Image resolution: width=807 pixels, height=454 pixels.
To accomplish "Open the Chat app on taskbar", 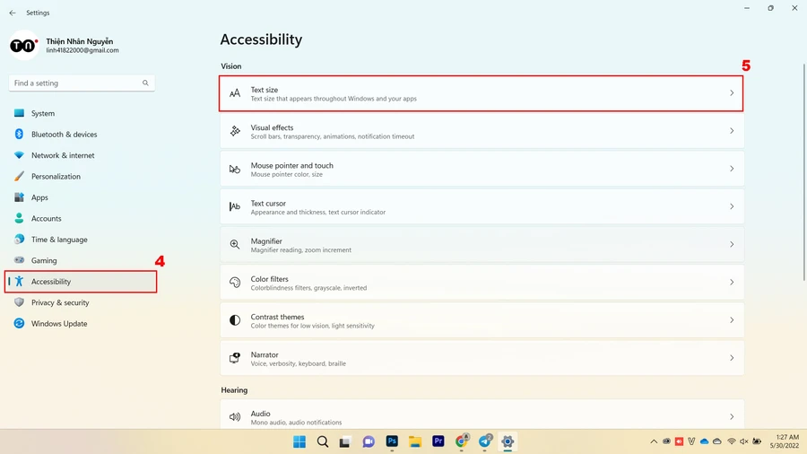I will point(369,441).
